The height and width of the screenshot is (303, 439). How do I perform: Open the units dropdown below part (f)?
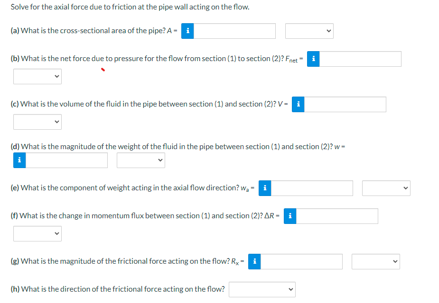tap(37, 233)
